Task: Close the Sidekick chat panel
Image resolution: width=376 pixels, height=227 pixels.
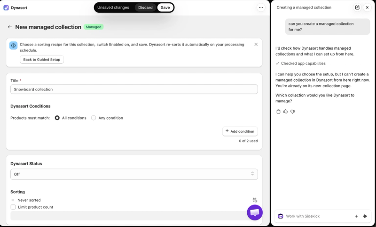Action: click(367, 8)
